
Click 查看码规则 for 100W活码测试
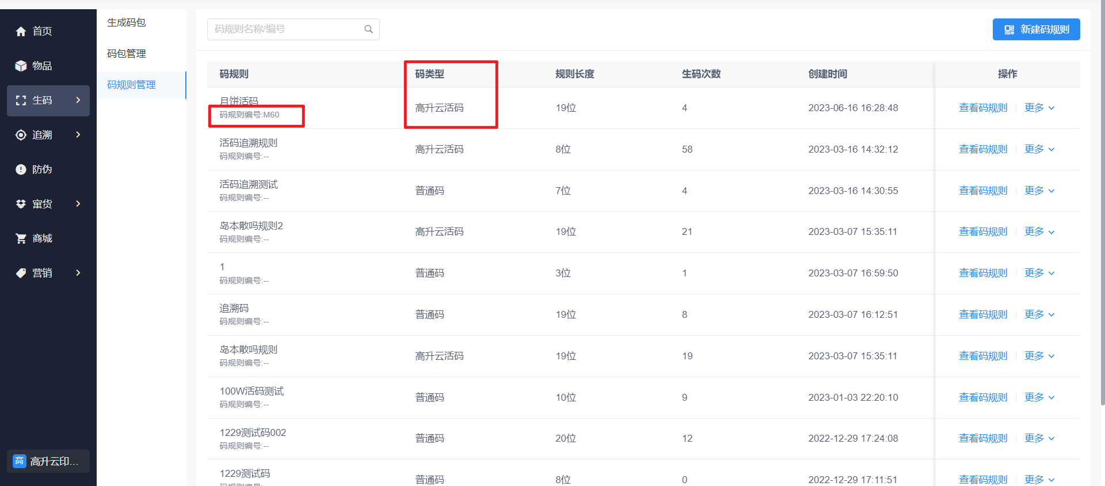click(x=983, y=397)
